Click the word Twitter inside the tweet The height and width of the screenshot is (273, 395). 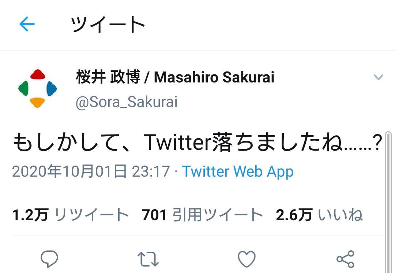(x=176, y=143)
